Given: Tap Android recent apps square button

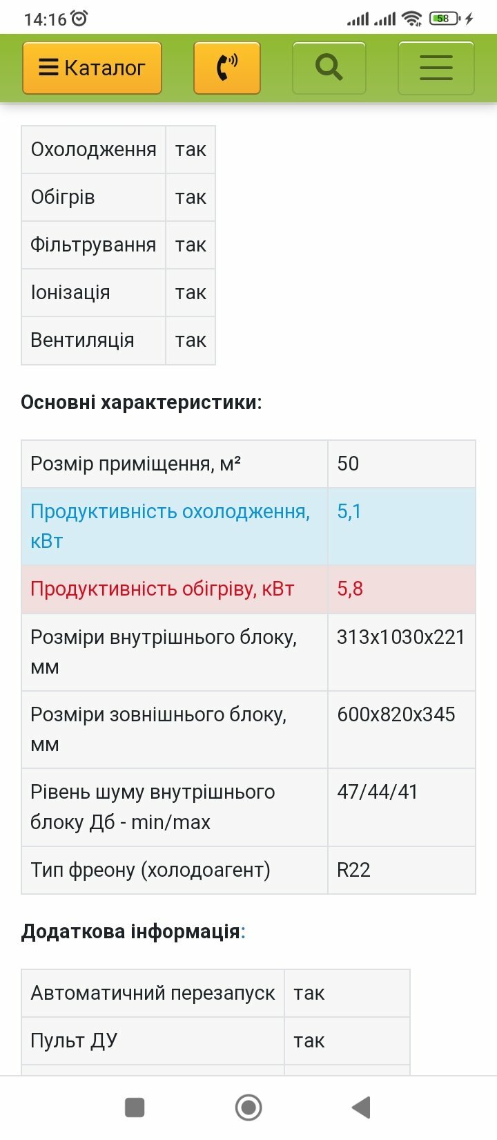Looking at the screenshot, I should click(x=135, y=1108).
